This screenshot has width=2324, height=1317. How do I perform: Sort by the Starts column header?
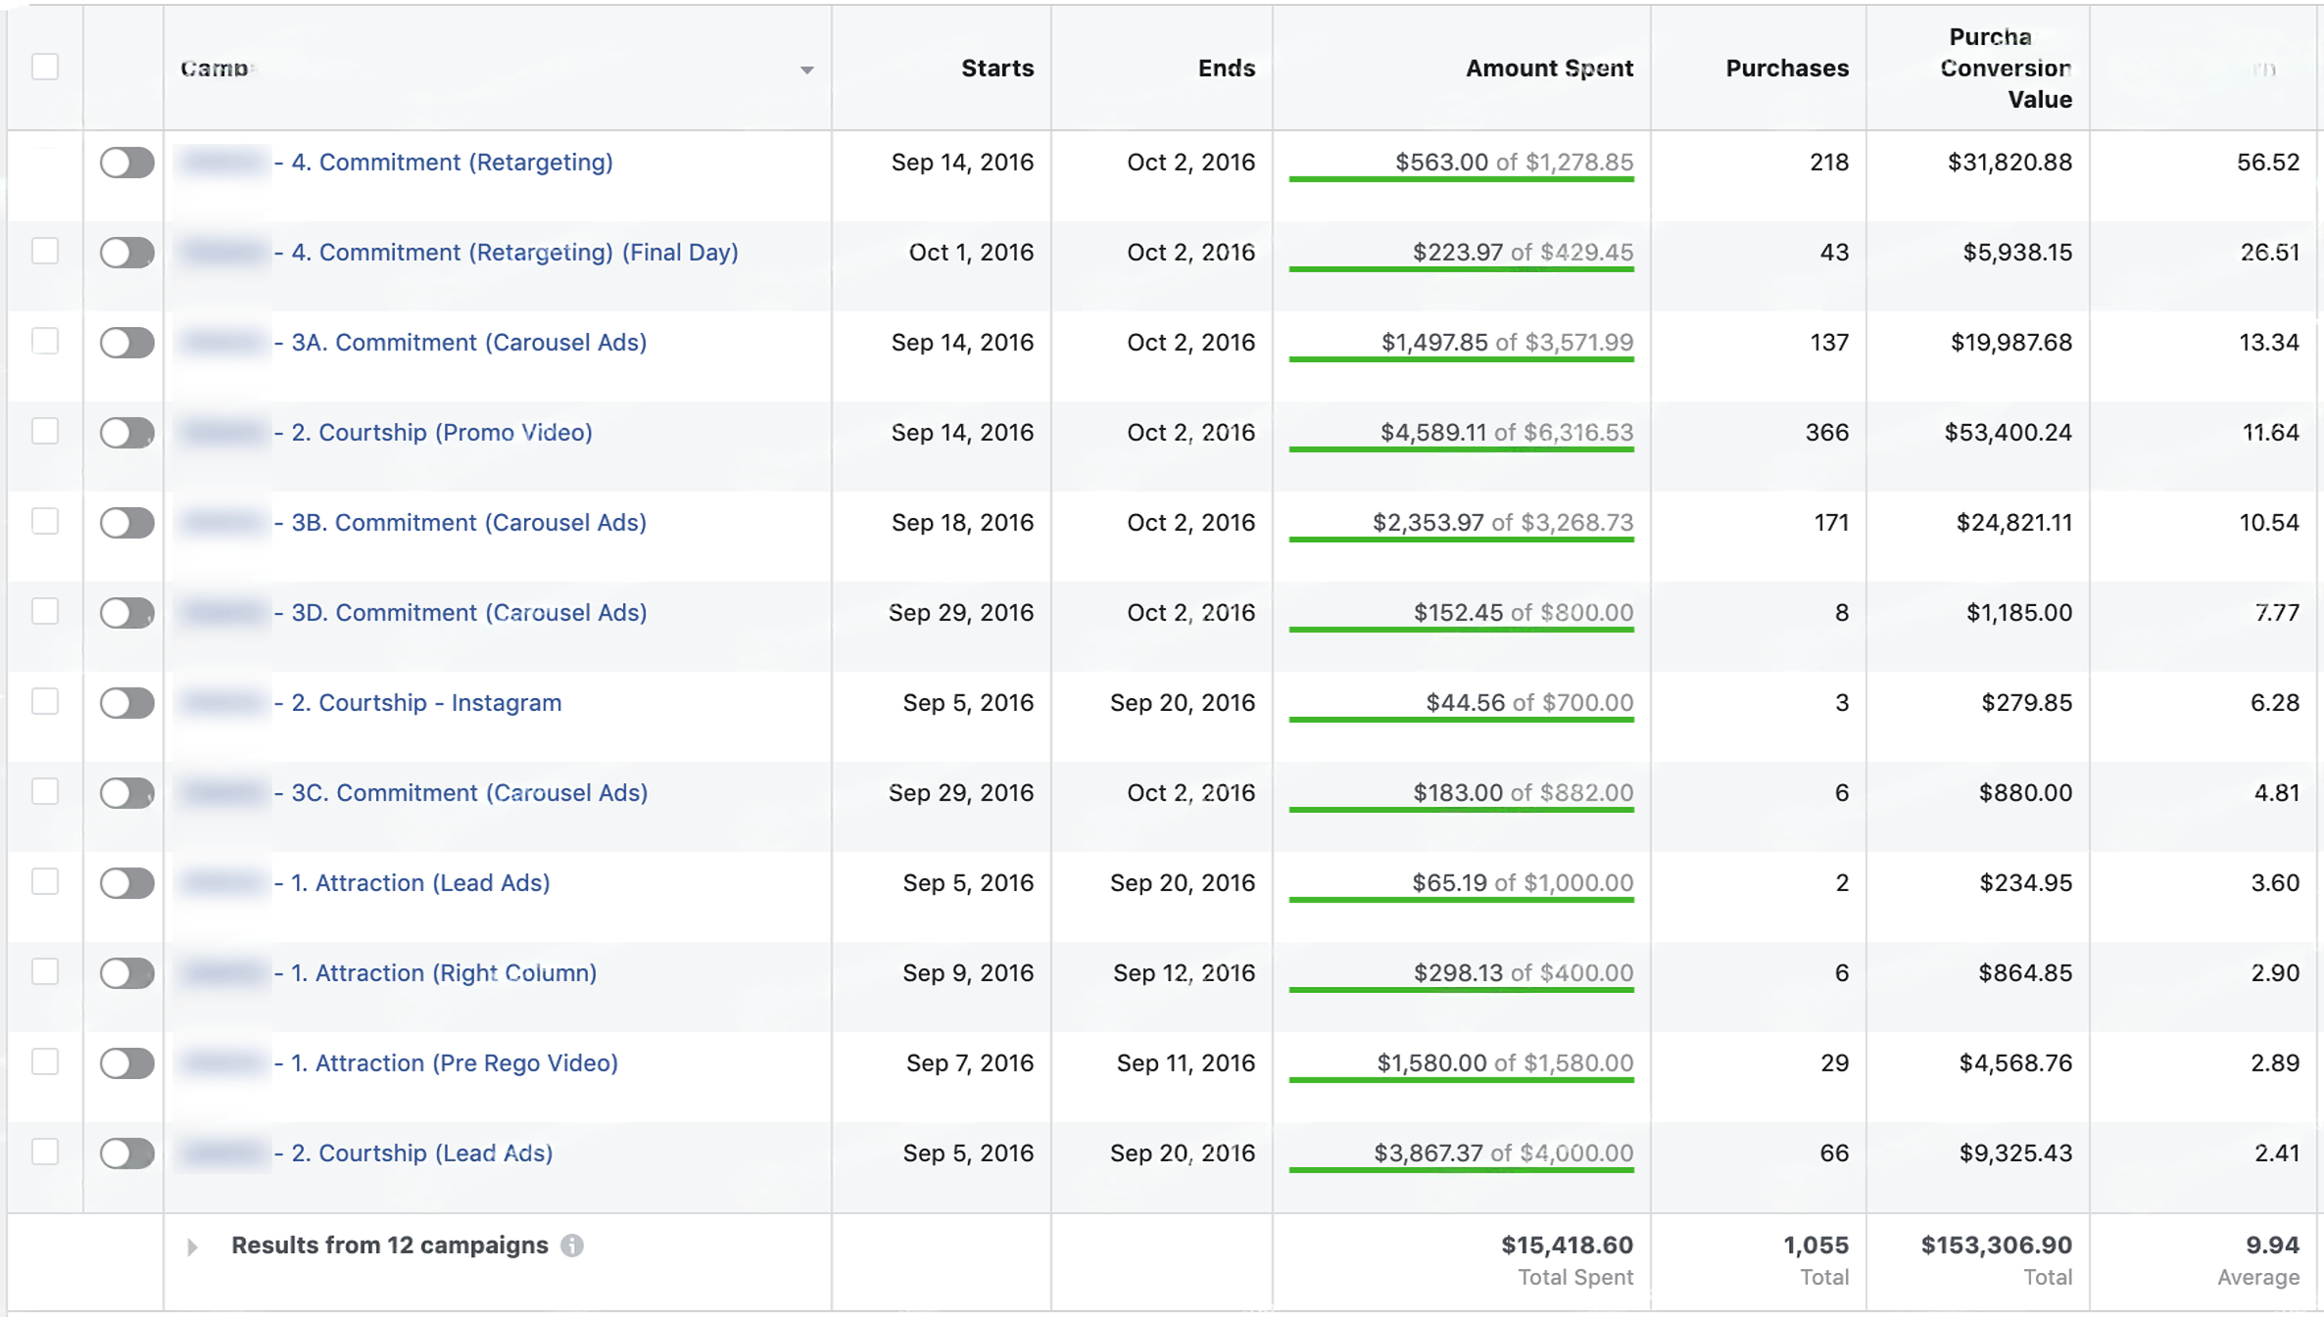point(997,69)
